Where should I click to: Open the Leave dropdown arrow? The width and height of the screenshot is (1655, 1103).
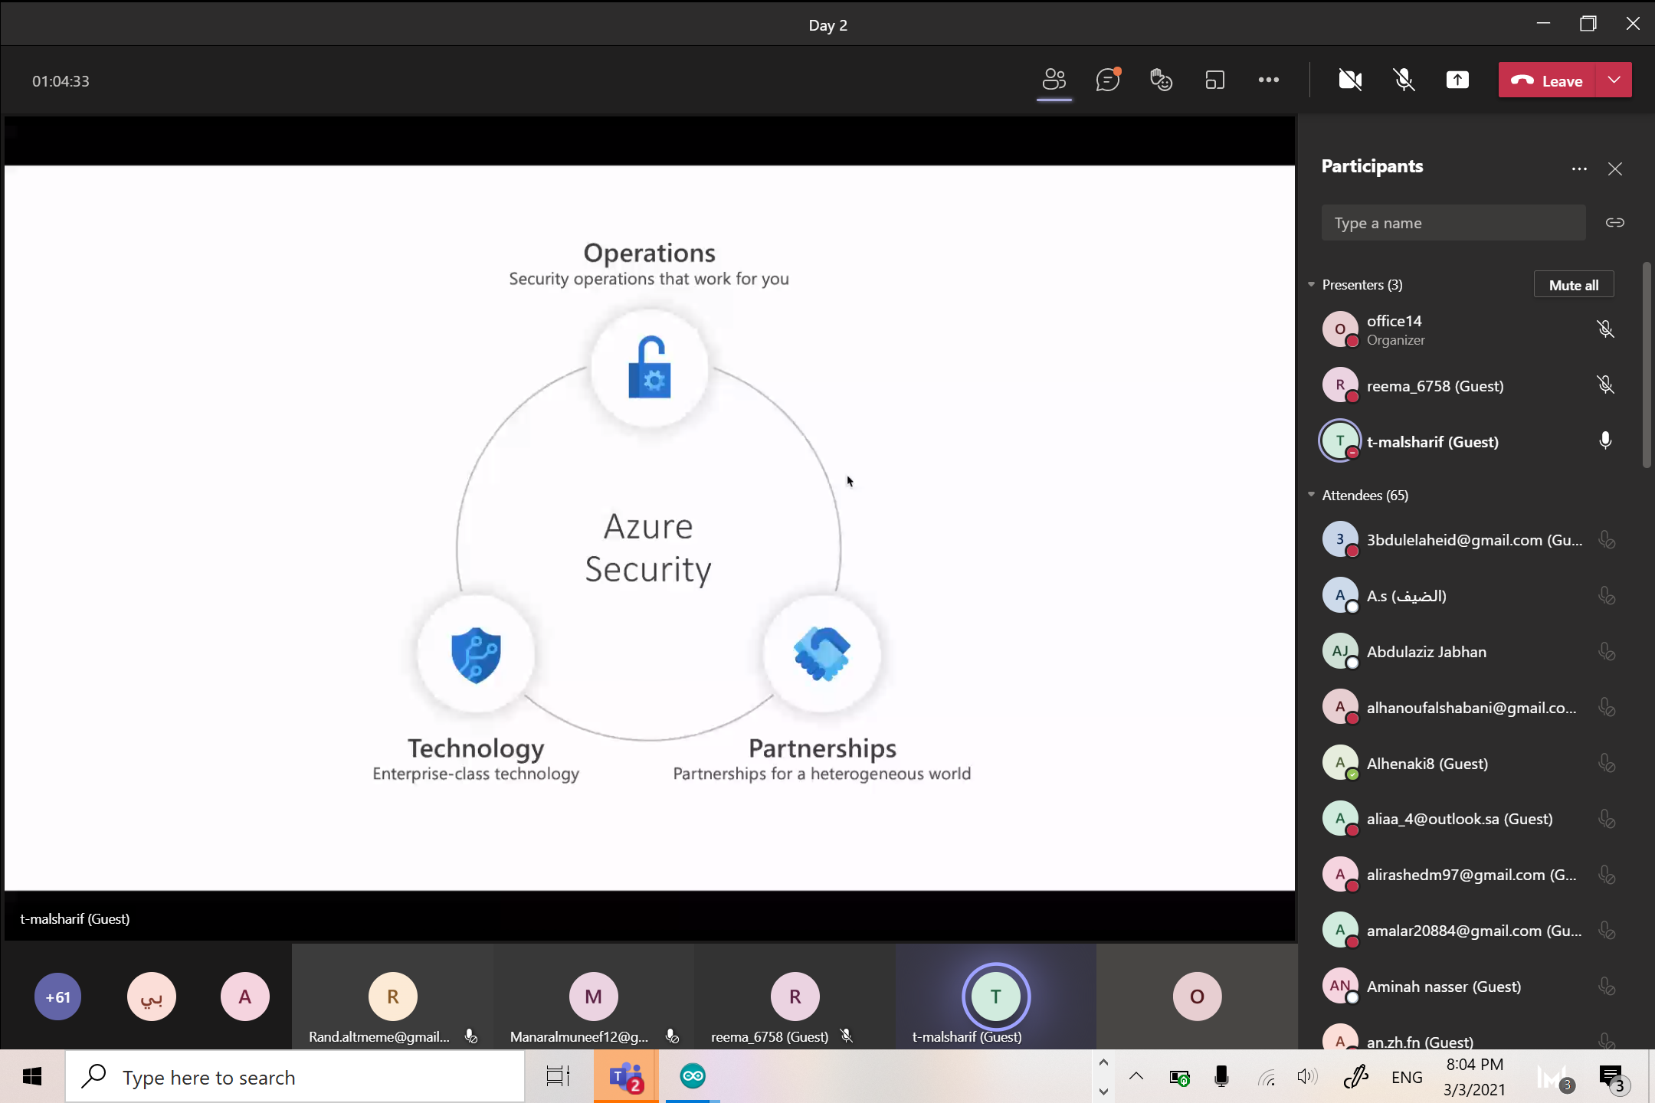[1614, 80]
